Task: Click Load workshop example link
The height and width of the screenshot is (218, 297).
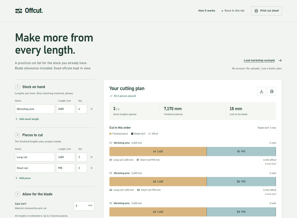Action: point(259,60)
